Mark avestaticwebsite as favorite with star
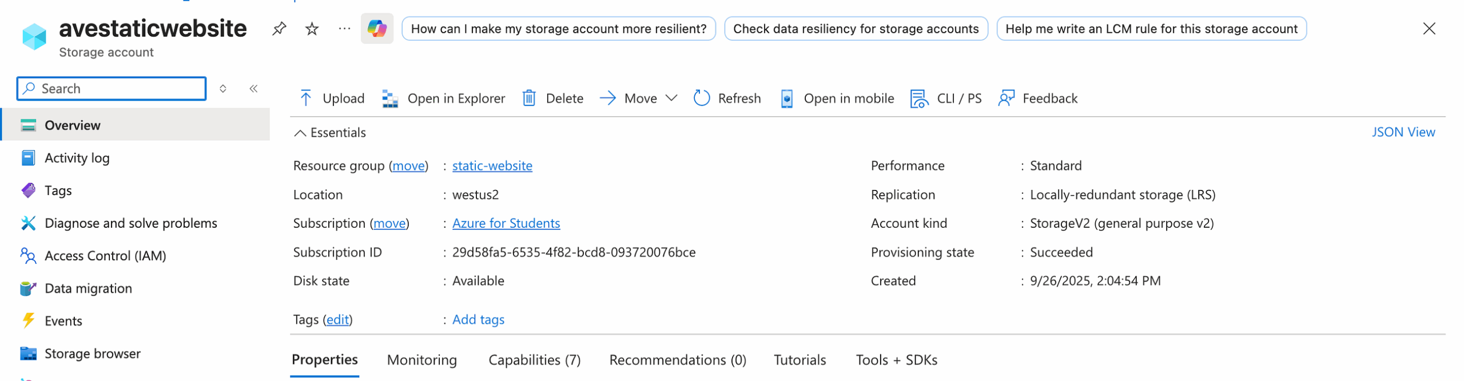The height and width of the screenshot is (381, 1464). pos(312,29)
